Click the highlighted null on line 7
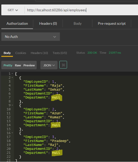Viewport: 138px width, 162px height. [x=56, y=97]
